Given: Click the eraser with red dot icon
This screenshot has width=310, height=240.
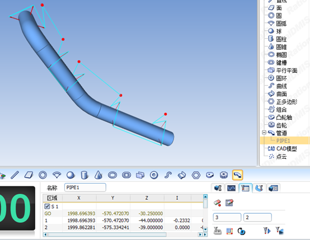Looking at the screenshot, I should (x=218, y=203).
